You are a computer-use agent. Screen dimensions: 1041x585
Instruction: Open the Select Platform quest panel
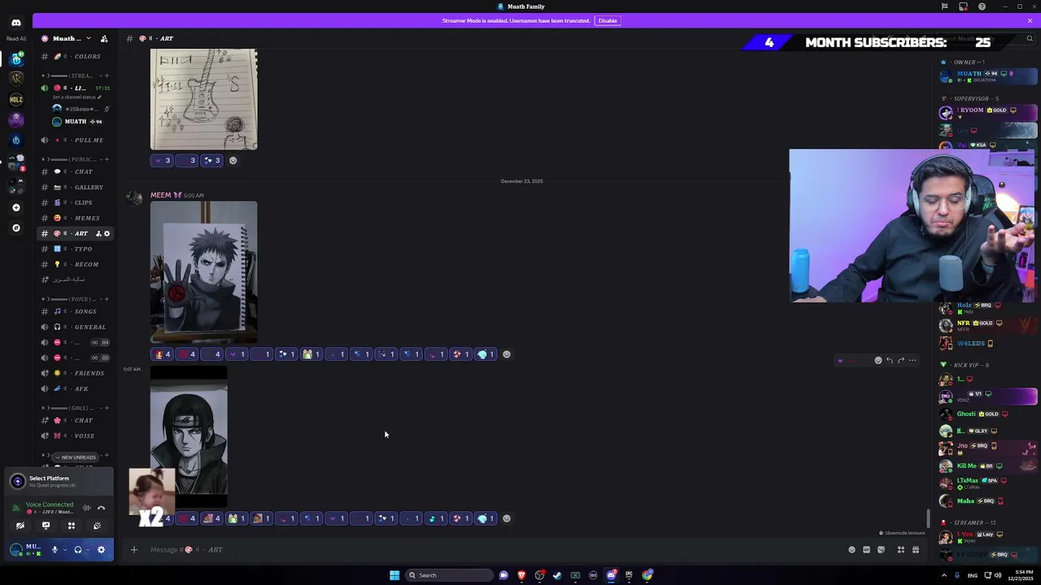pyautogui.click(x=57, y=481)
